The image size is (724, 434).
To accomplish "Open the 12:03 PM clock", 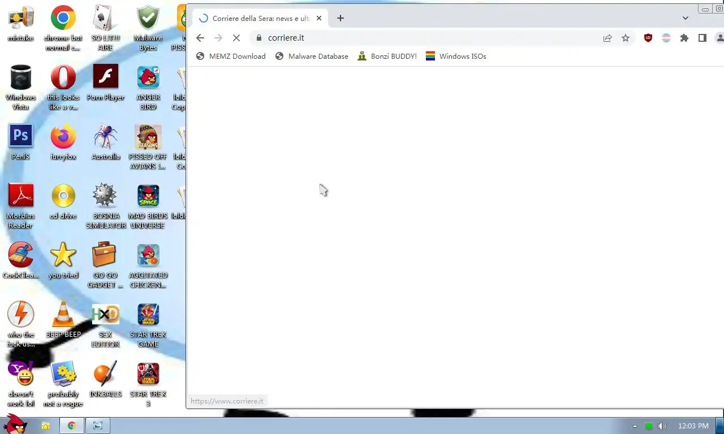I will [693, 426].
